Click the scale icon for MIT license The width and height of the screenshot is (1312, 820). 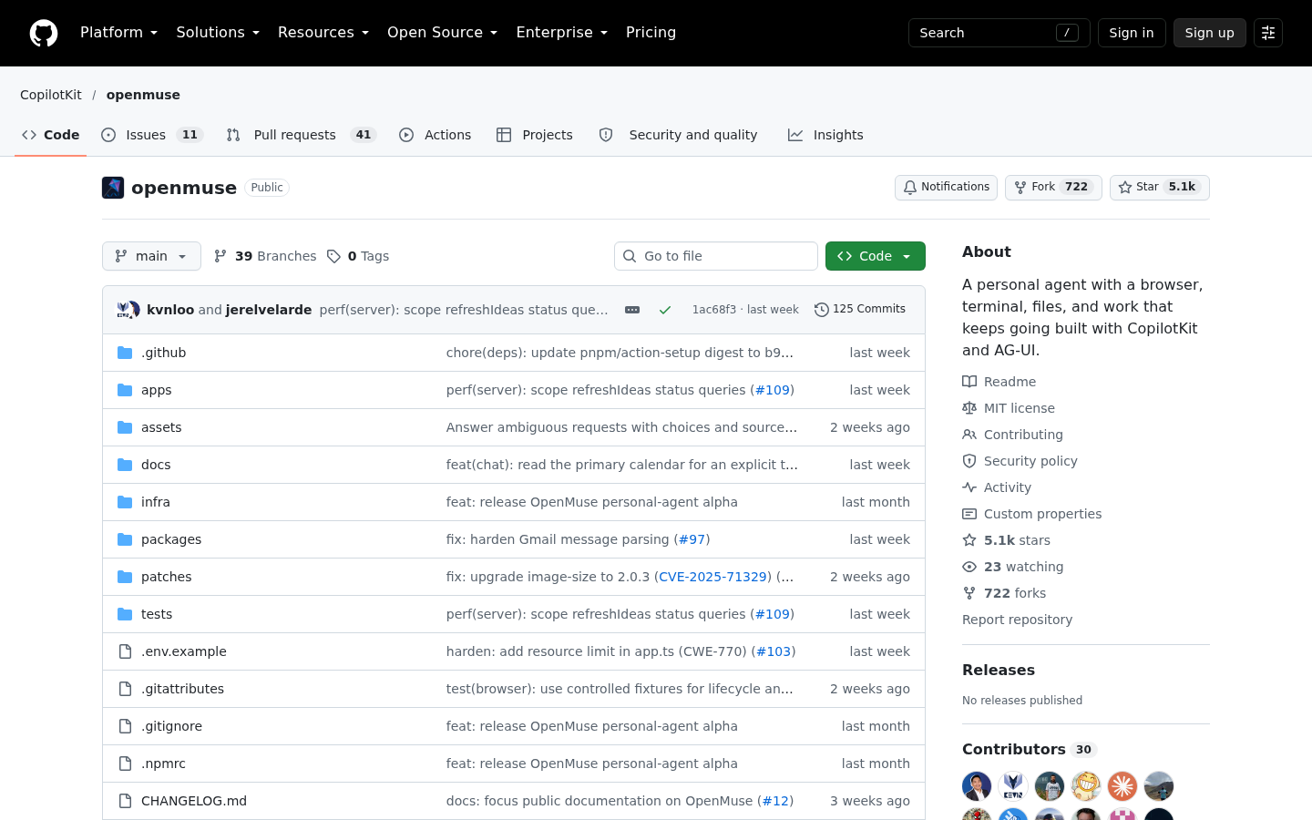click(x=969, y=408)
